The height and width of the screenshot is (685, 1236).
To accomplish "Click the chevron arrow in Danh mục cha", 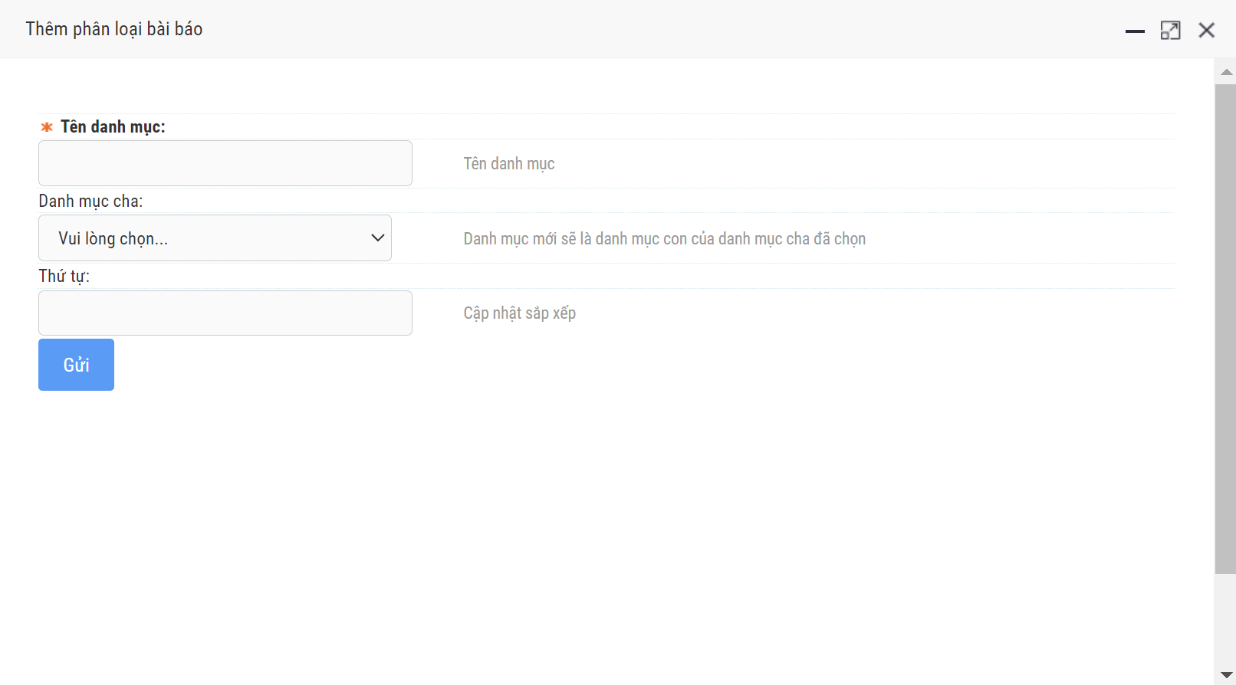I will (x=377, y=238).
